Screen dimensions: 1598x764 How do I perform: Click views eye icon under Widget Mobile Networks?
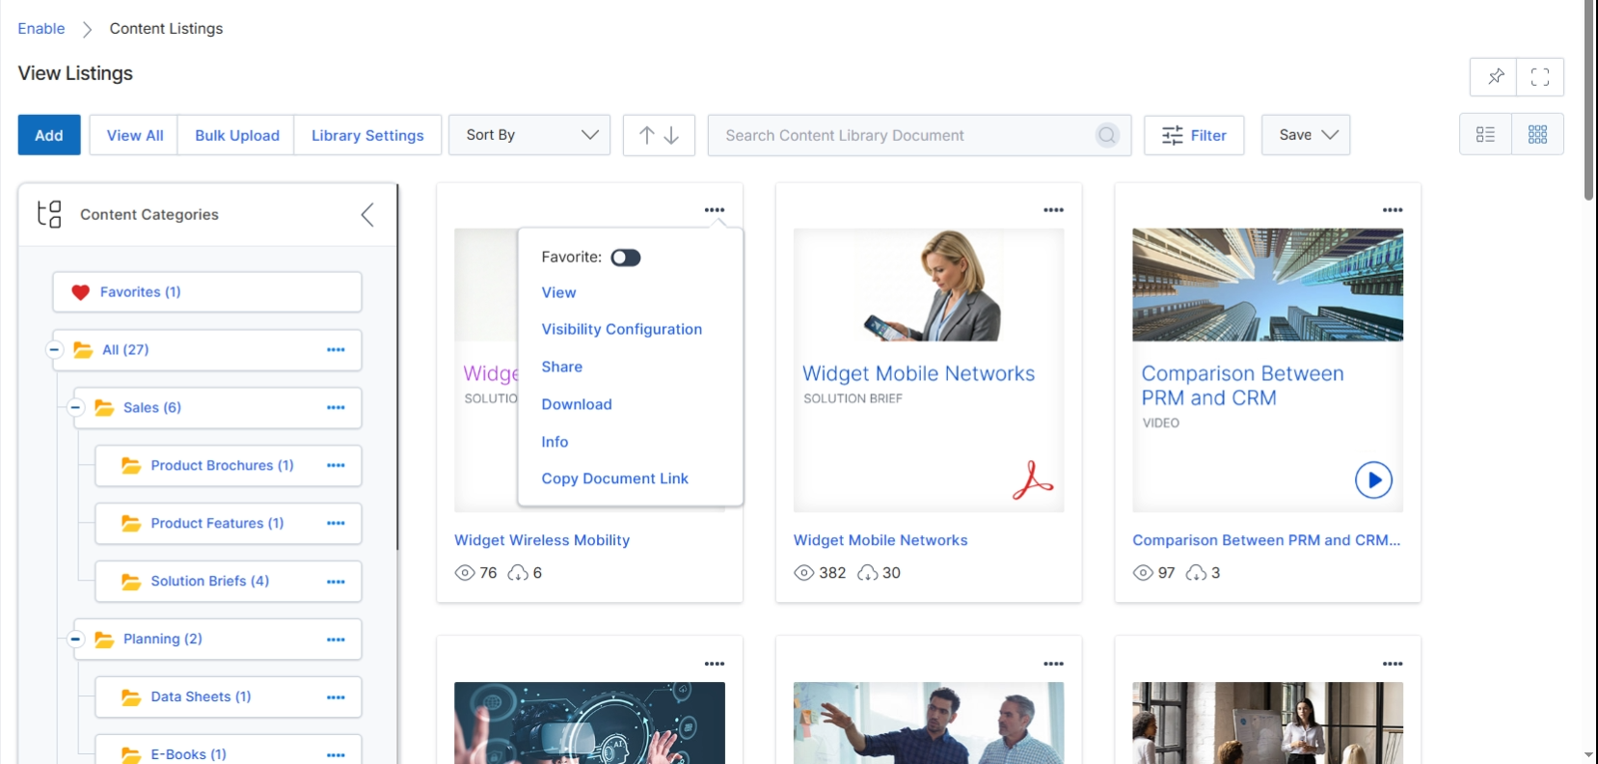point(804,573)
